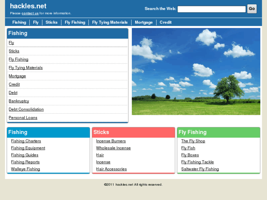Image resolution: width=267 pixels, height=200 pixels.
Task: Select Credit in the navigation bar
Action: [x=166, y=22]
